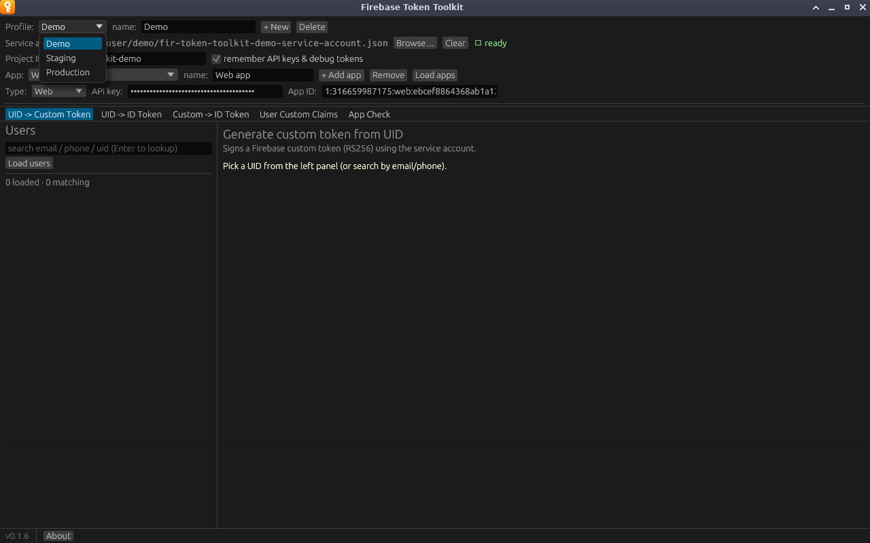This screenshot has width=870, height=543.
Task: Click the service account JSON path text
Action: point(247,43)
